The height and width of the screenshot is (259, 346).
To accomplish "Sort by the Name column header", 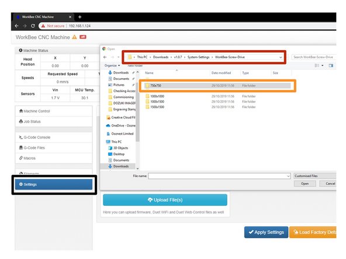I will (149, 73).
